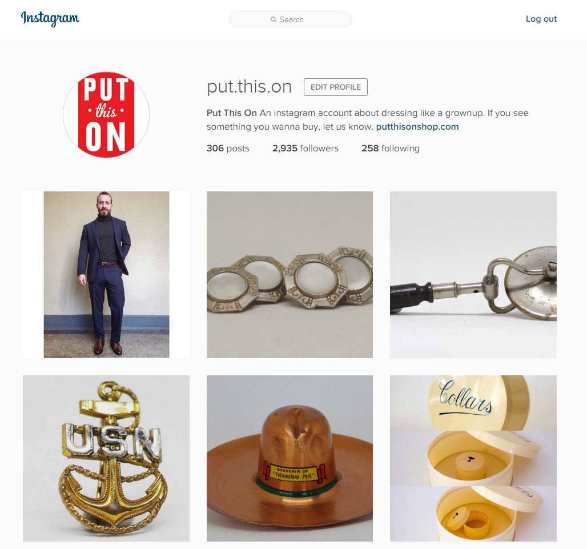The height and width of the screenshot is (549, 587).
Task: Focus the Search input field
Action: tap(291, 19)
